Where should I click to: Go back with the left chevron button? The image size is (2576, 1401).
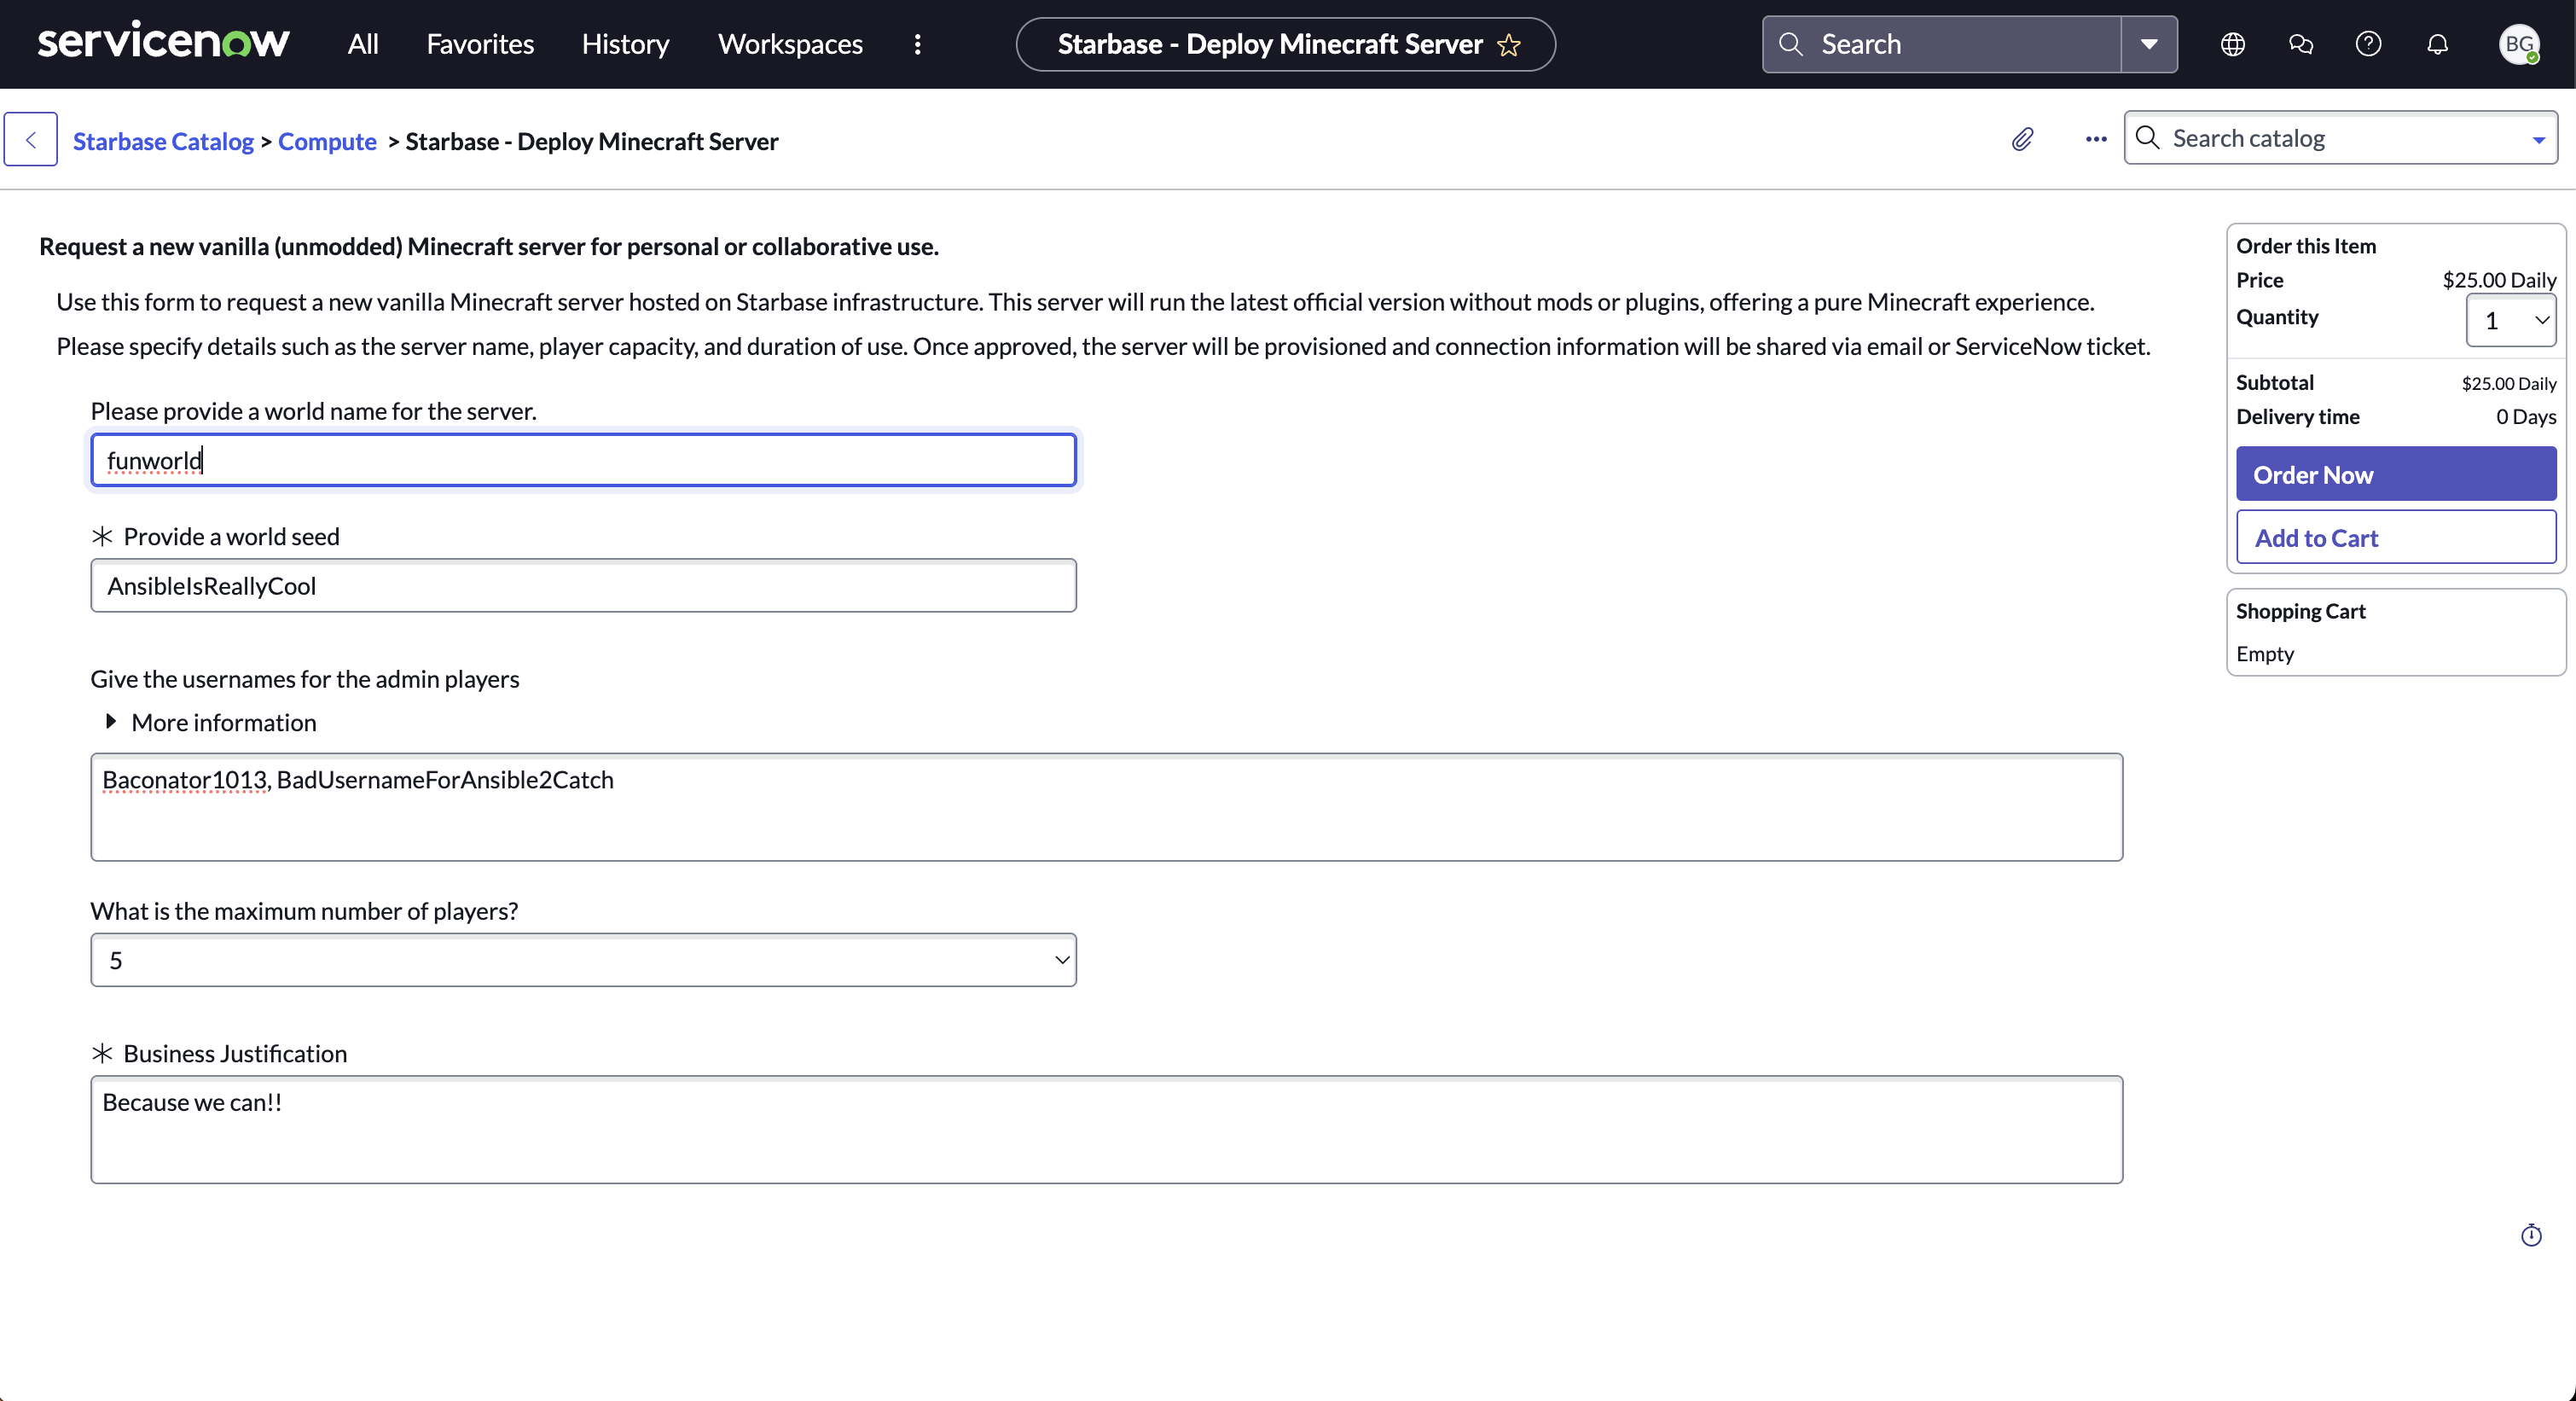(x=31, y=139)
